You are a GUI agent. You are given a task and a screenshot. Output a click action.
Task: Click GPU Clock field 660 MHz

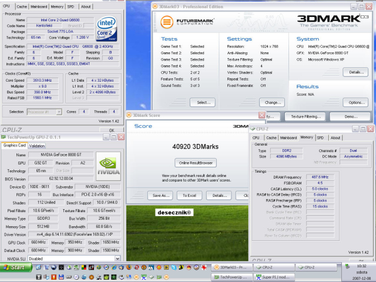pyautogui.click(x=38, y=242)
